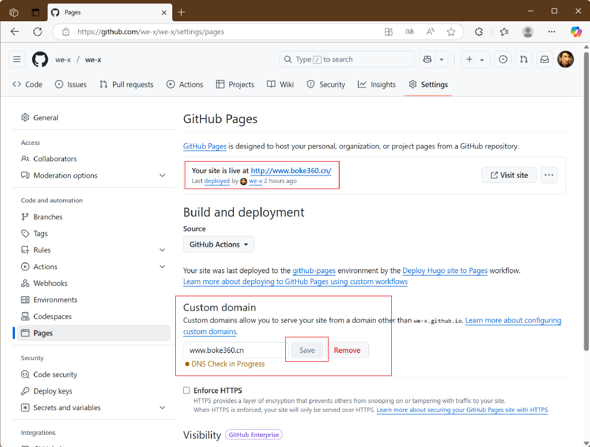Image resolution: width=590 pixels, height=447 pixels.
Task: Click the GitHub octocat logo
Action: [40, 59]
